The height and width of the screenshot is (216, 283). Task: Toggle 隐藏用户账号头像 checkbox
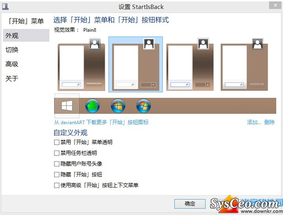[x=57, y=164]
